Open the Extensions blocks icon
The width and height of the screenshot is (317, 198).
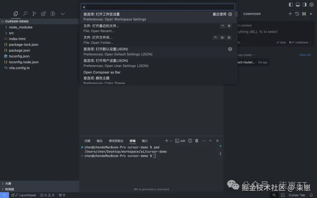click(x=43, y=14)
